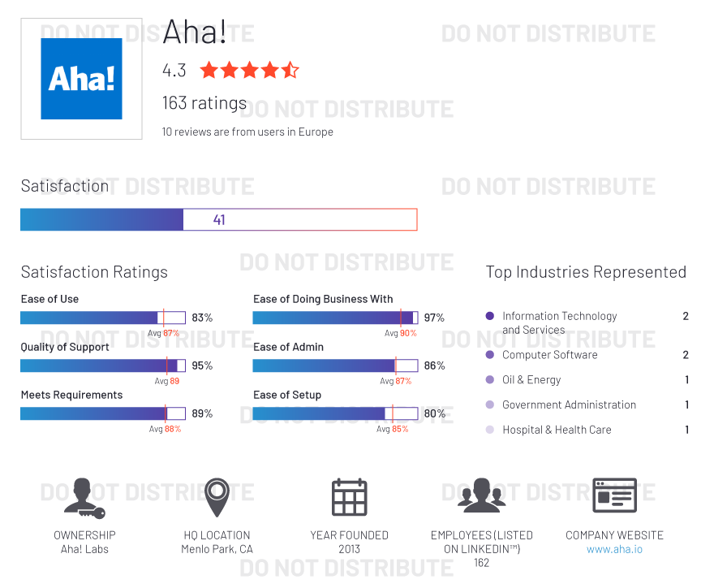The image size is (714, 584).
Task: Click the employees group icon
Action: point(481,495)
